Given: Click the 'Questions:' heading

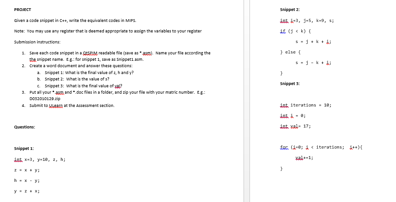Looking at the screenshot, I should point(25,127).
